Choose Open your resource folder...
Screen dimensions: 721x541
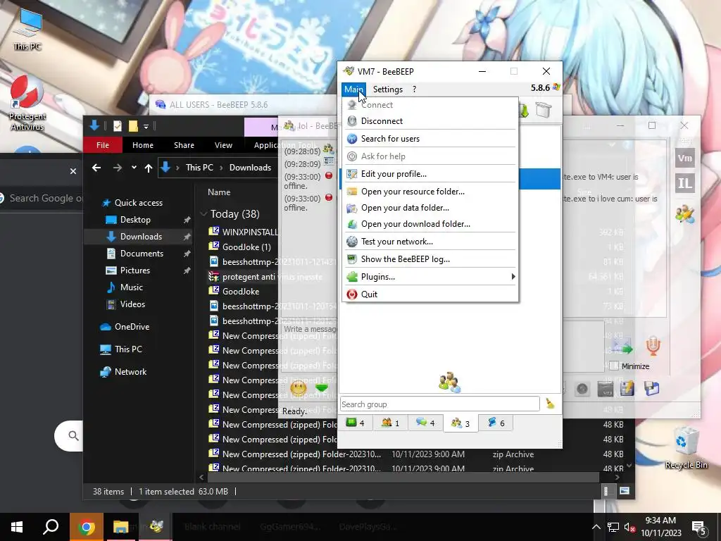pyautogui.click(x=430, y=192)
